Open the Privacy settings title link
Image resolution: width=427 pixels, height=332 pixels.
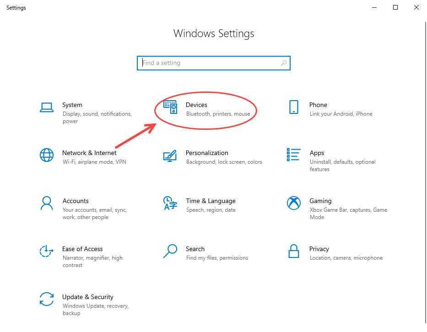click(319, 249)
